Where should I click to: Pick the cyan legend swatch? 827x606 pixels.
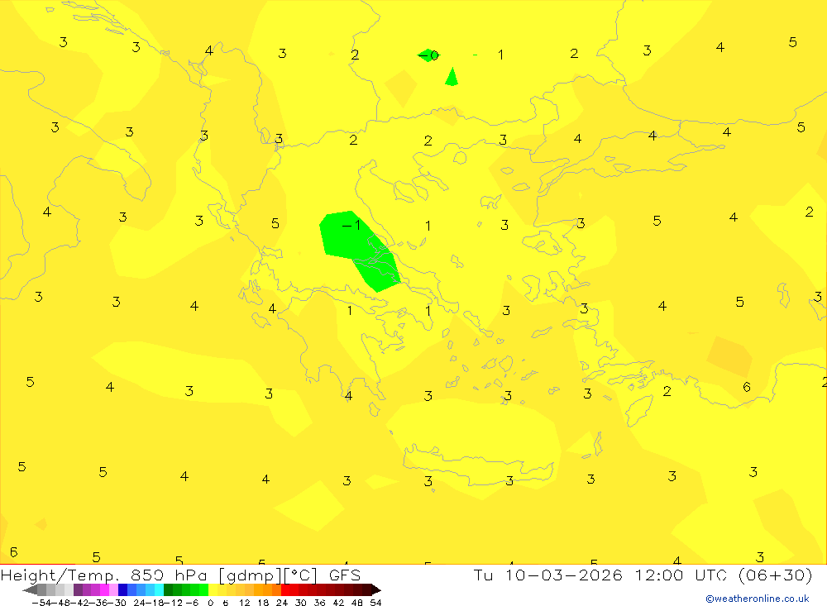(x=160, y=590)
